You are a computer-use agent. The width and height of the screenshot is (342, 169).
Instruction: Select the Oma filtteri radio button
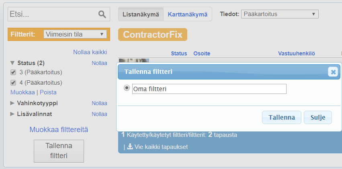tap(127, 88)
